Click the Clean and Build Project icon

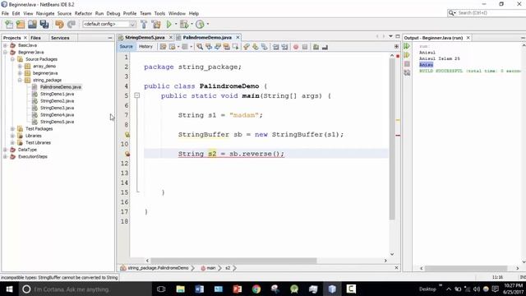click(x=156, y=24)
